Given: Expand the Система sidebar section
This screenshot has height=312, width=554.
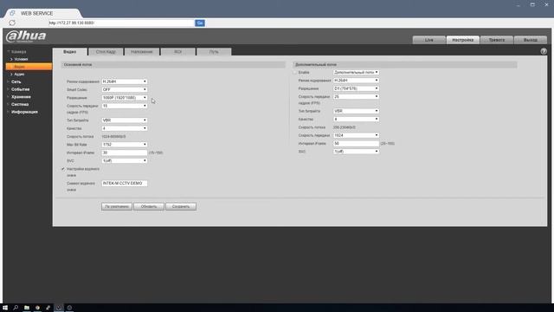Looking at the screenshot, I should click(x=20, y=104).
